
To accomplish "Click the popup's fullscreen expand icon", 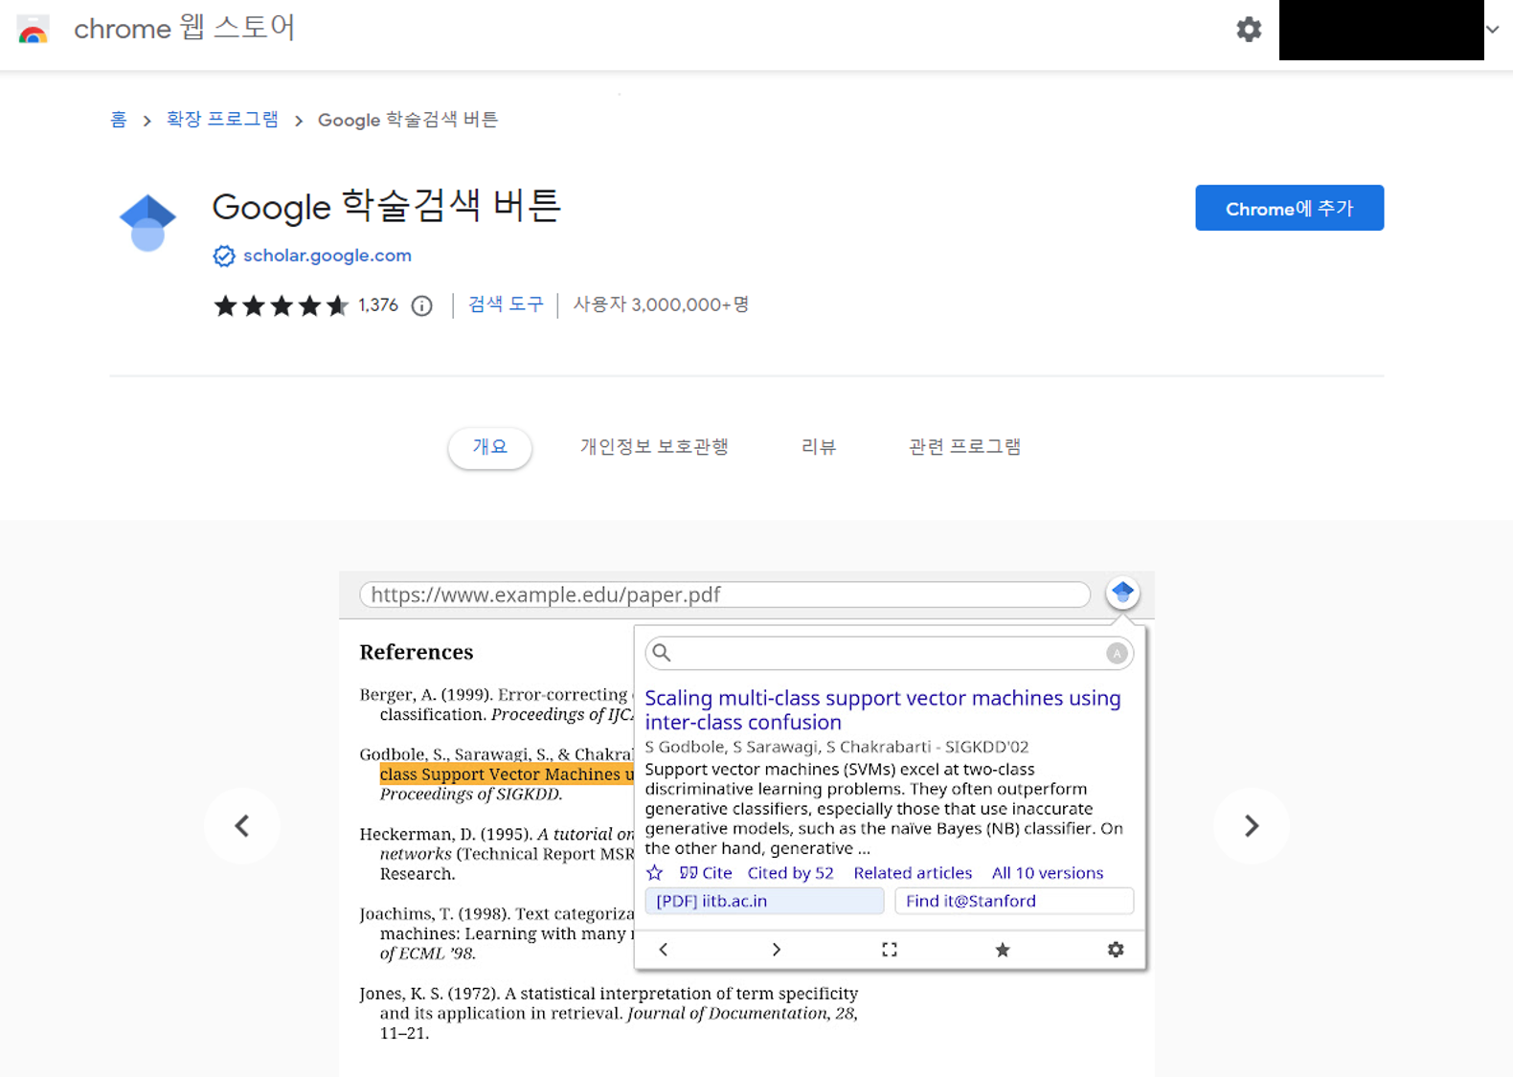I will (890, 950).
